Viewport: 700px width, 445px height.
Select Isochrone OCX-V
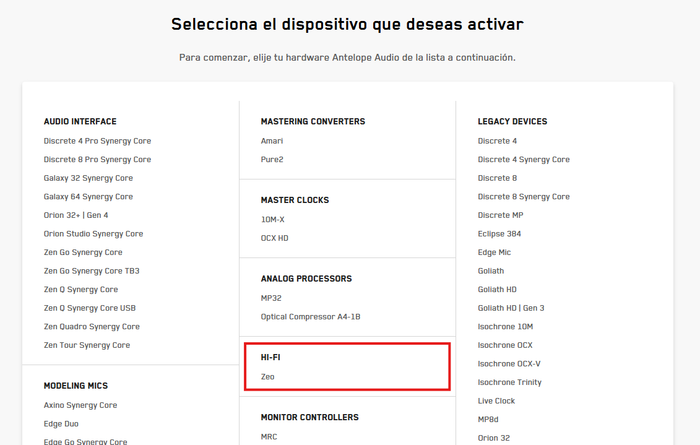pos(509,364)
